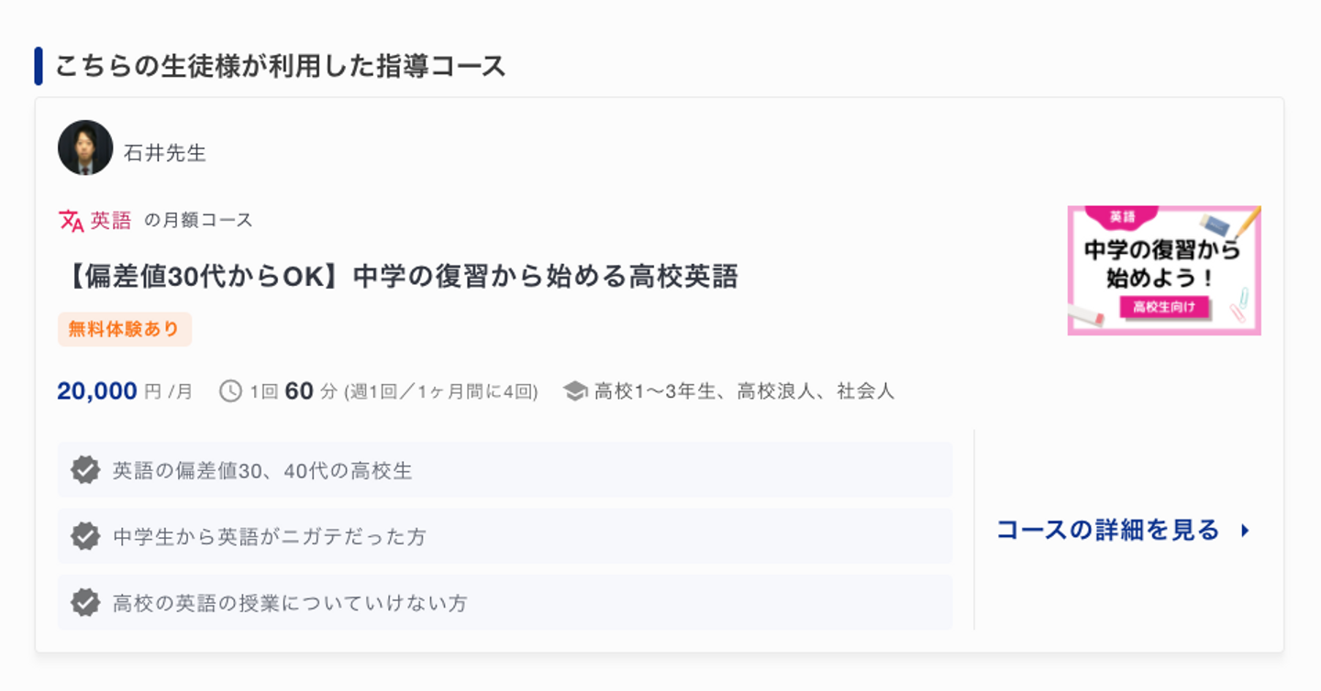This screenshot has width=1321, height=691.
Task: Click the 高校1〜3年生、高校浪人、社会人 target text
Action: 744,391
